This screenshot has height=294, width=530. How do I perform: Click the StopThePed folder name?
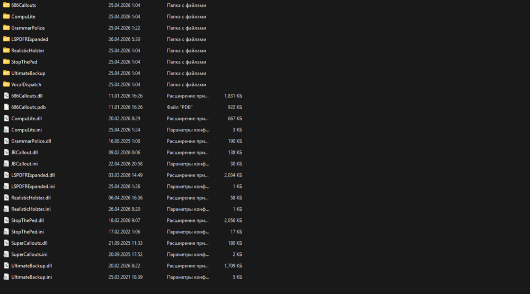click(24, 62)
